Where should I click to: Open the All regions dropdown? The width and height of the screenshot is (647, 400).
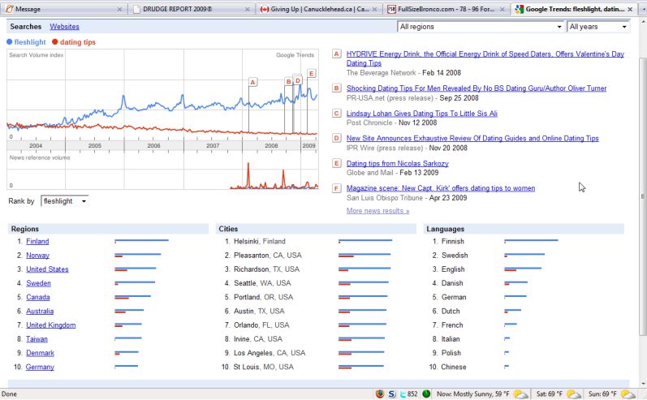[x=481, y=27]
